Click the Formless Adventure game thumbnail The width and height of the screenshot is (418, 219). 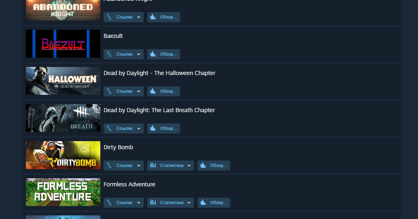click(x=63, y=192)
